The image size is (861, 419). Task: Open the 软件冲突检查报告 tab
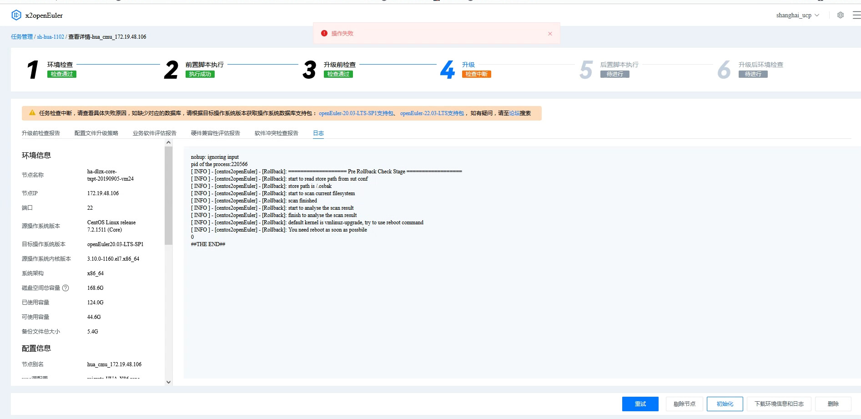[x=276, y=133]
